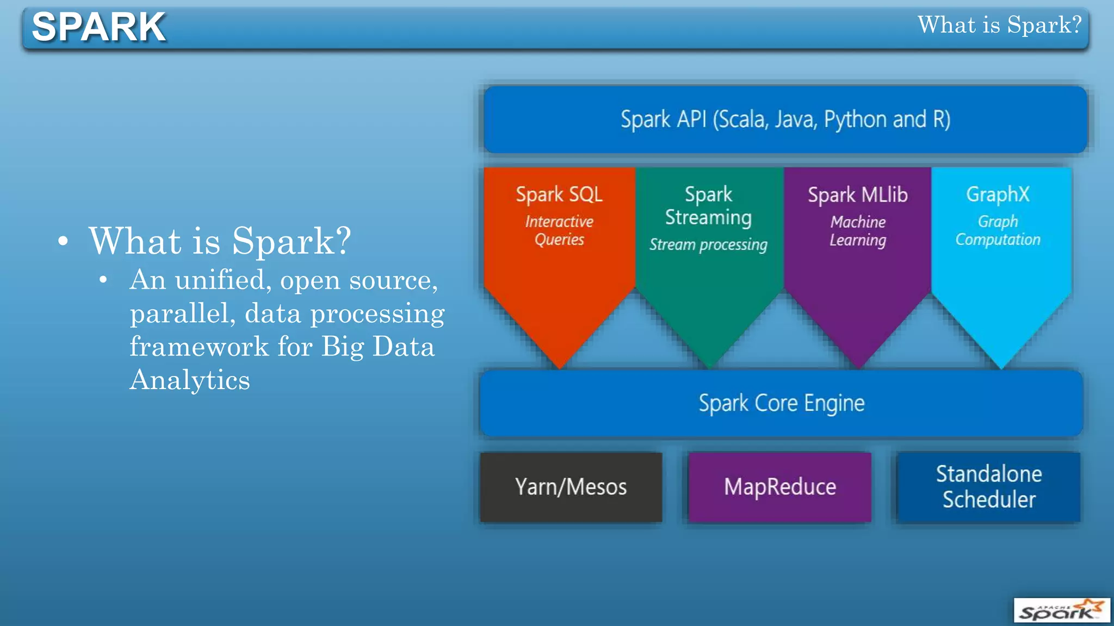Click the SPARK title heading

tap(98, 27)
